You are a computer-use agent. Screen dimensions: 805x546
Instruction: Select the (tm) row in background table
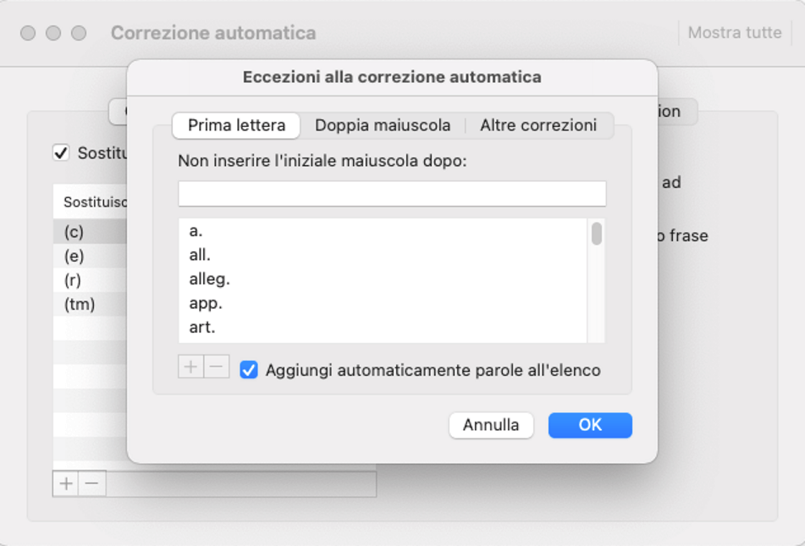90,304
